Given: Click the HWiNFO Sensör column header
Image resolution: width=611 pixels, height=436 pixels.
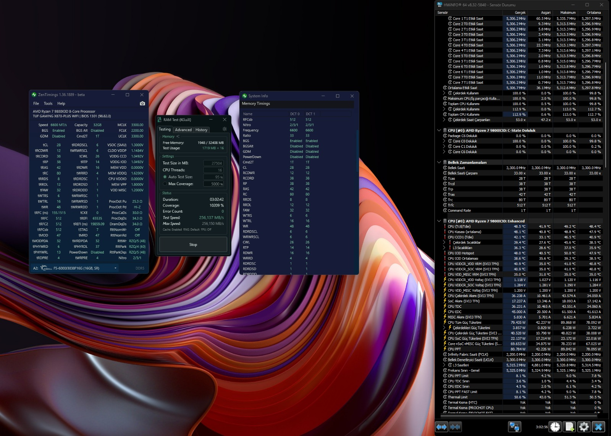Looking at the screenshot, I should coord(469,13).
